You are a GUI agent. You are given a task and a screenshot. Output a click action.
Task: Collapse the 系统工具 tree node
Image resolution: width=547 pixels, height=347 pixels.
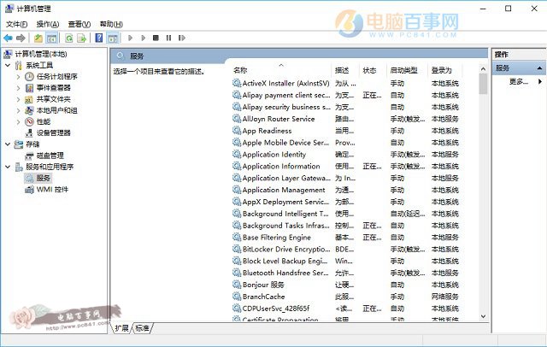coord(8,65)
